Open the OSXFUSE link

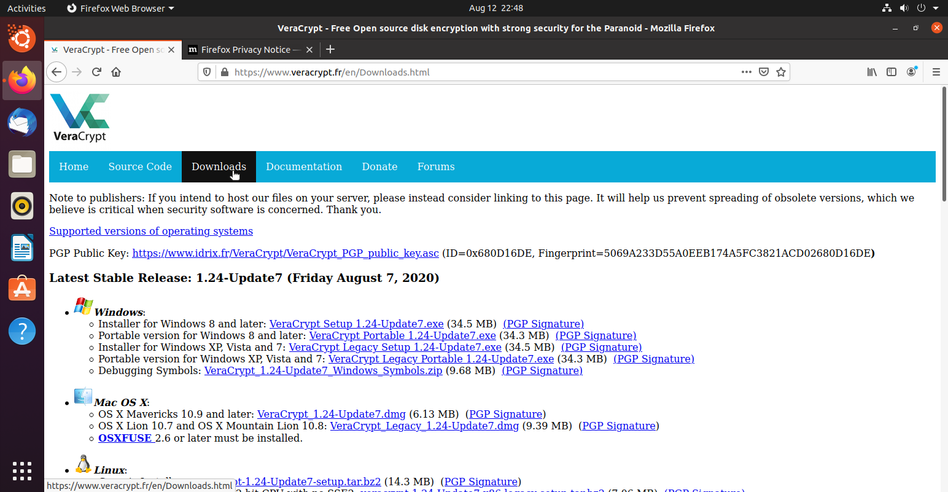click(x=125, y=438)
